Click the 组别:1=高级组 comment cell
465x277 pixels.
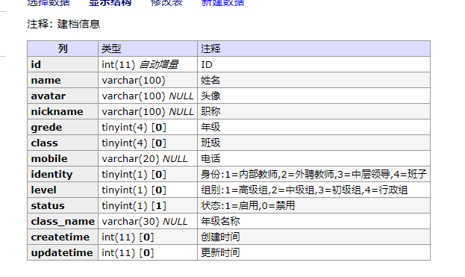click(x=313, y=190)
